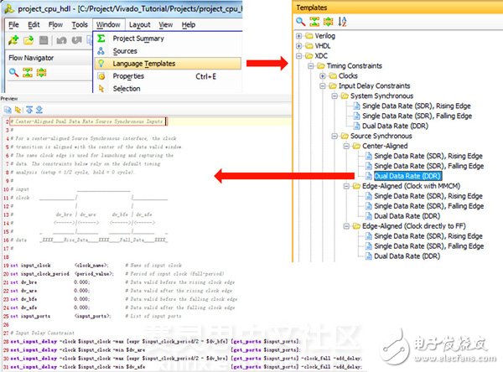Click the Open Project folder icon
The image size is (503, 372).
[x=29, y=40]
